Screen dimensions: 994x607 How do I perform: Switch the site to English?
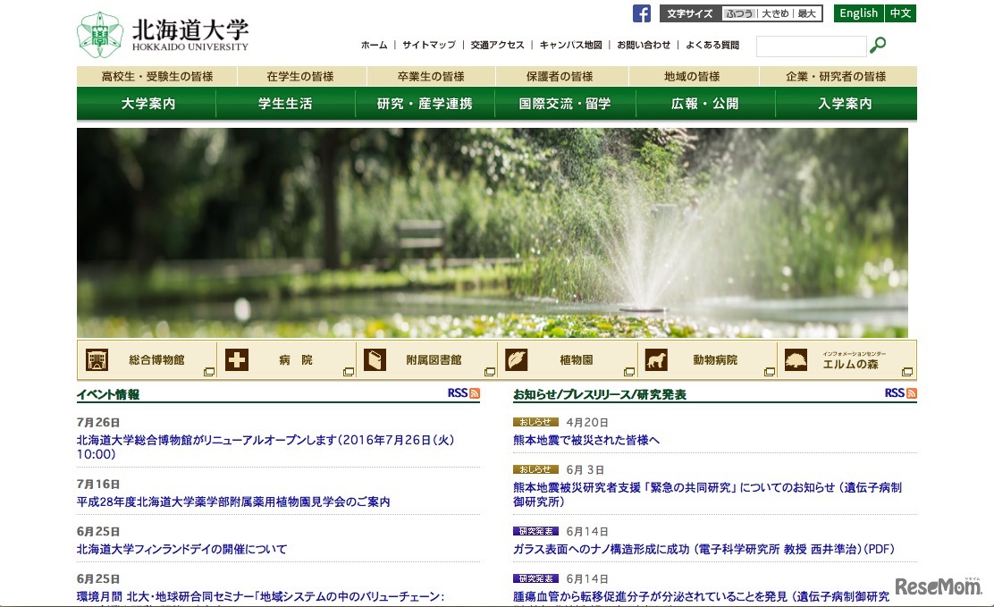[x=858, y=13]
